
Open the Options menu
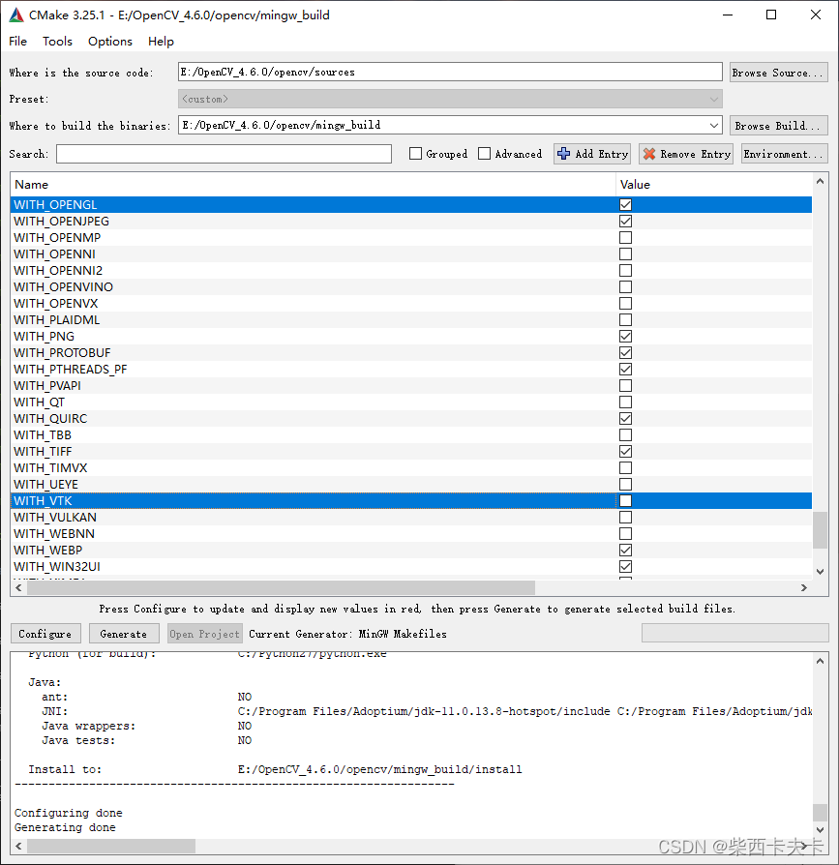(x=110, y=42)
